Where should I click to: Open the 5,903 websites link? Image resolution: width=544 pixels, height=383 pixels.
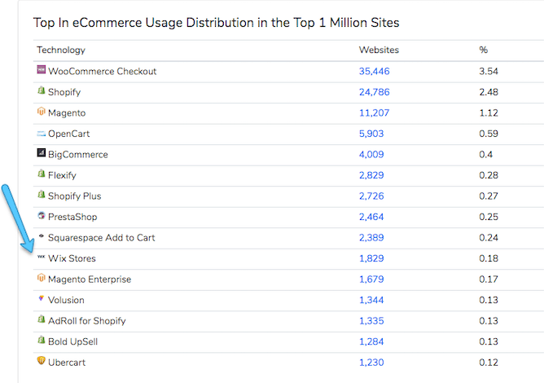tap(371, 134)
